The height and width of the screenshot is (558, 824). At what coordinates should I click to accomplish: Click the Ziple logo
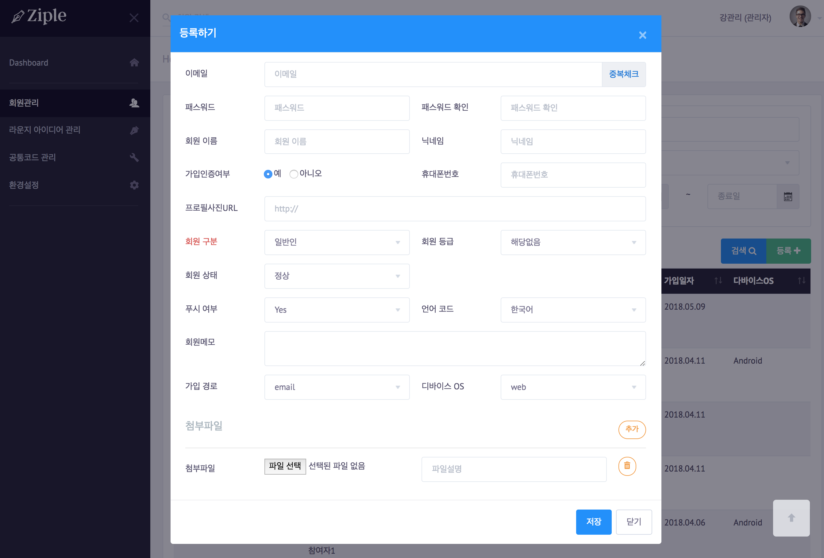[39, 16]
